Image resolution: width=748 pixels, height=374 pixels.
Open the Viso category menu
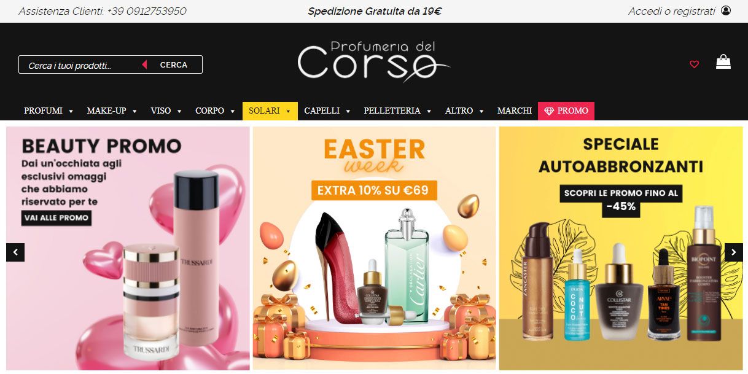tap(166, 111)
